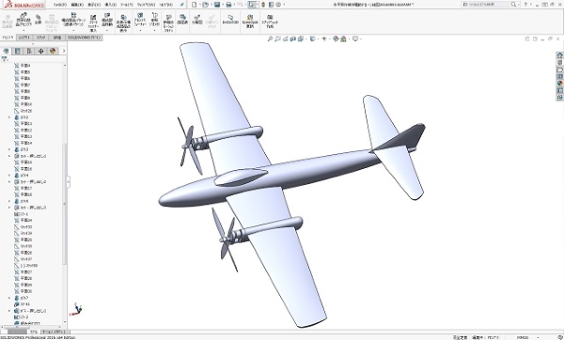The height and width of the screenshot is (340, 564).
Task: Expand the first cut-extrude feature in tree
Action: click(x=9, y=156)
